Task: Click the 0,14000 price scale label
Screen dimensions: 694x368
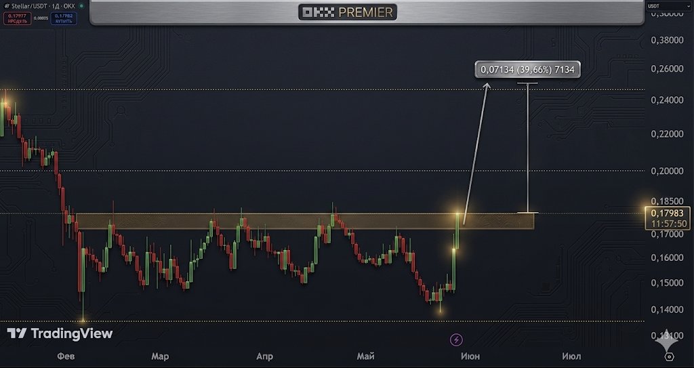Action: (x=667, y=310)
